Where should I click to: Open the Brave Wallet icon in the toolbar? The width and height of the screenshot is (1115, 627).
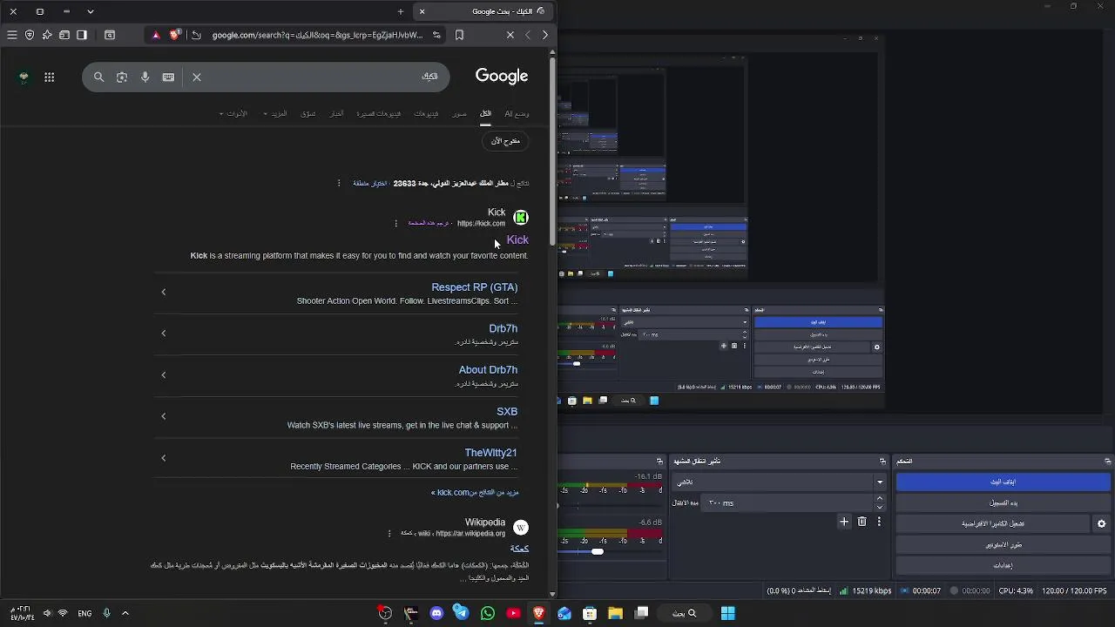(x=64, y=35)
